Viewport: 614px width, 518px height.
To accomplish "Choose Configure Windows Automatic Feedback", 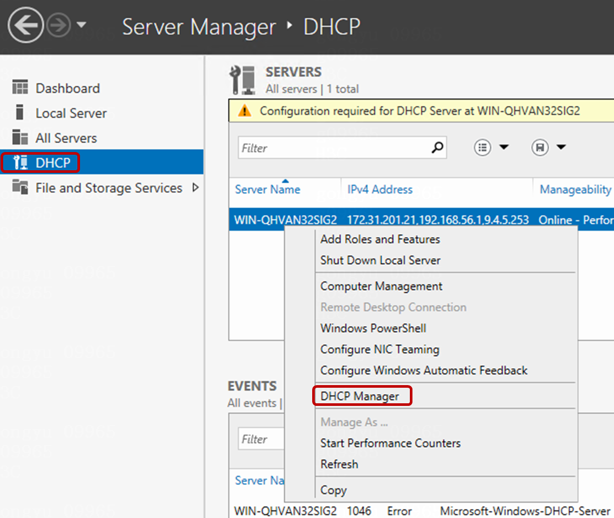I will point(424,371).
